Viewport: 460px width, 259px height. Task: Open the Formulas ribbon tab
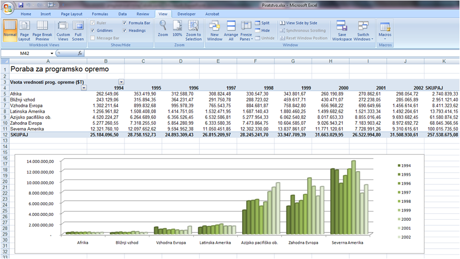click(99, 13)
